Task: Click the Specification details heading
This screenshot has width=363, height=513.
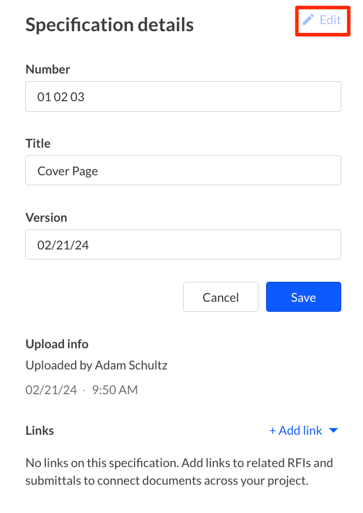Action: (x=109, y=25)
